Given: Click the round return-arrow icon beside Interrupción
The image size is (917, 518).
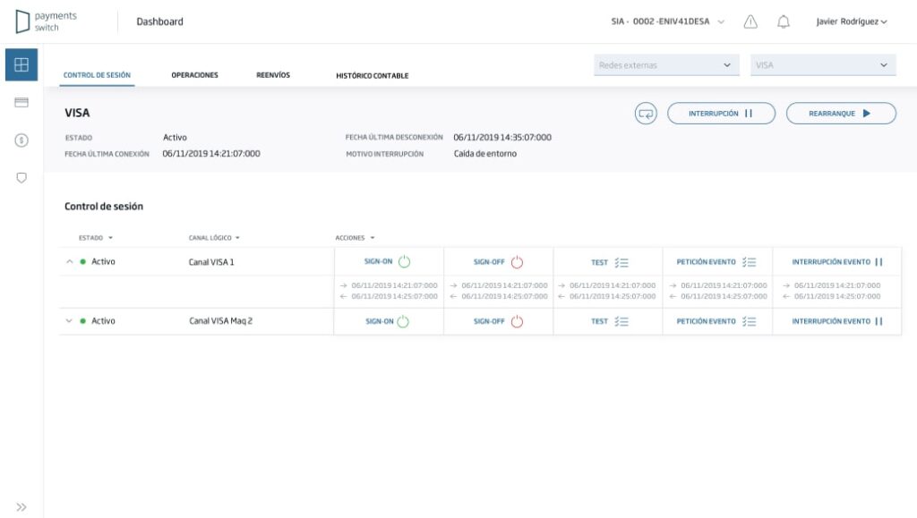Looking at the screenshot, I should (646, 114).
